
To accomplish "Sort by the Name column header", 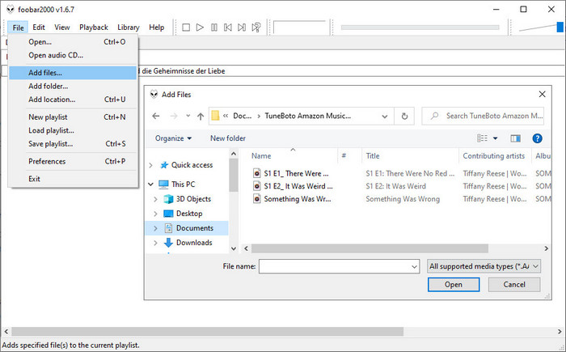I will (261, 156).
